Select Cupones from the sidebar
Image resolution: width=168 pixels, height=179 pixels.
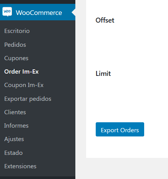(x=16, y=58)
